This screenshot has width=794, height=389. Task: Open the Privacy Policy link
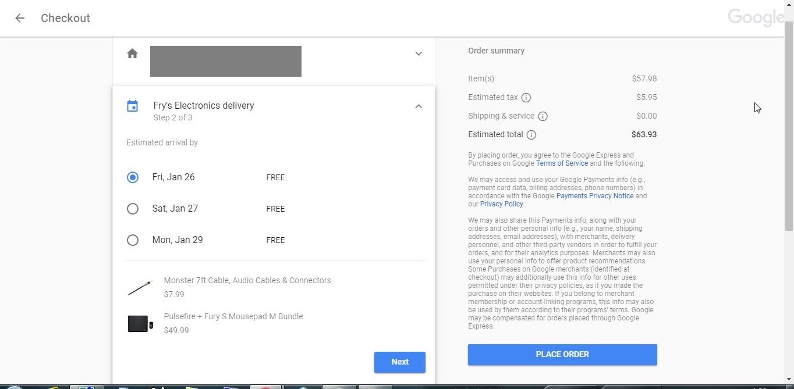pos(501,204)
